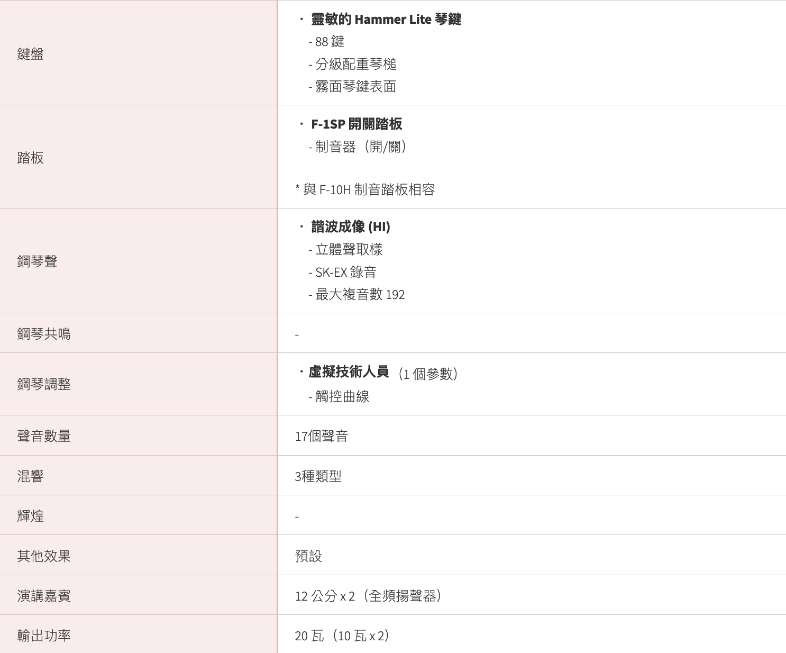
Task: Click the 鋼琴聲 row label
Action: [37, 261]
